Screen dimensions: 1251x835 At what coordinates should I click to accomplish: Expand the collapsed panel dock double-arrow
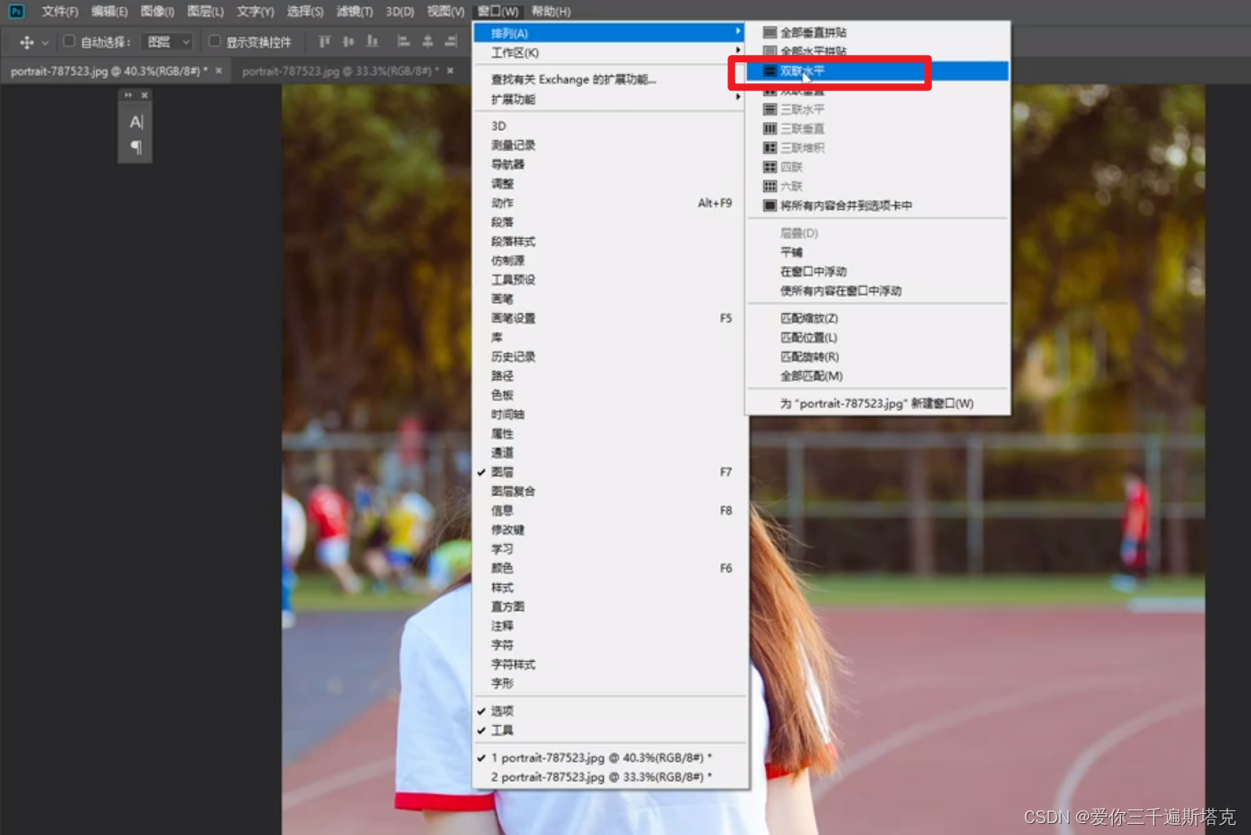tap(128, 95)
